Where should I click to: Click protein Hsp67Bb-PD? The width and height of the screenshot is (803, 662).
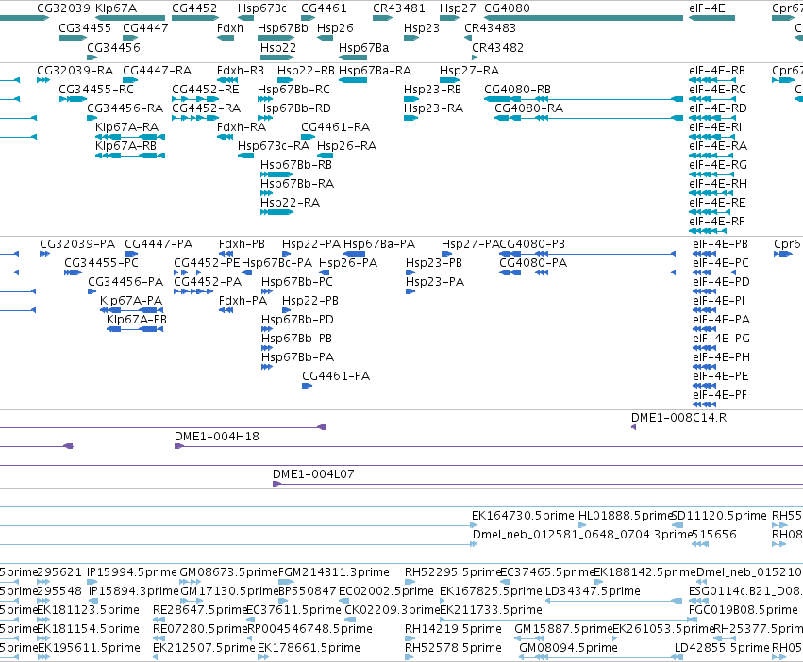(297, 320)
